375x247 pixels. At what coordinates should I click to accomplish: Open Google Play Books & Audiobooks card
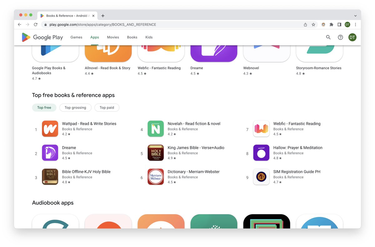pos(55,62)
